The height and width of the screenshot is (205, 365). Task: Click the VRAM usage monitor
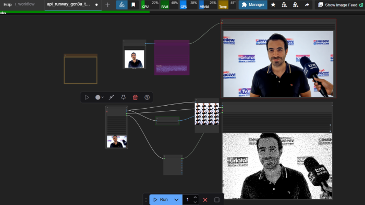(208, 5)
